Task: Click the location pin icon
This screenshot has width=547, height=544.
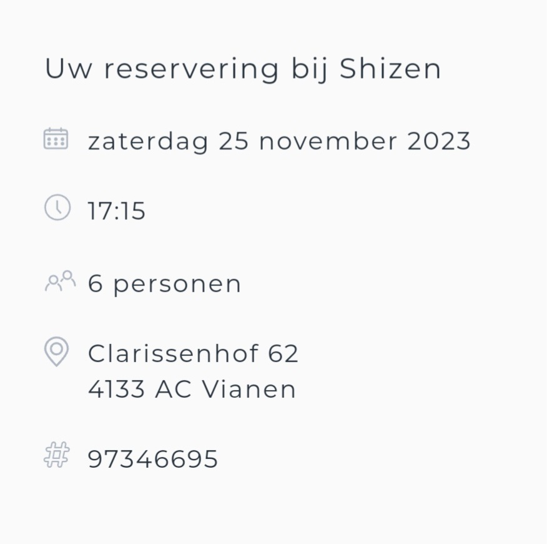Action: click(56, 351)
